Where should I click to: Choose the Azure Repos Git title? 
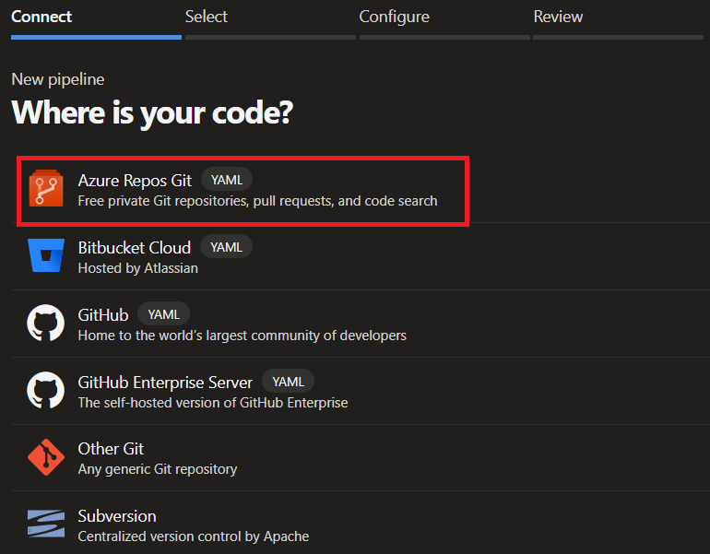tap(135, 181)
